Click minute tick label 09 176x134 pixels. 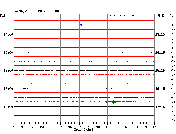[98, 127]
